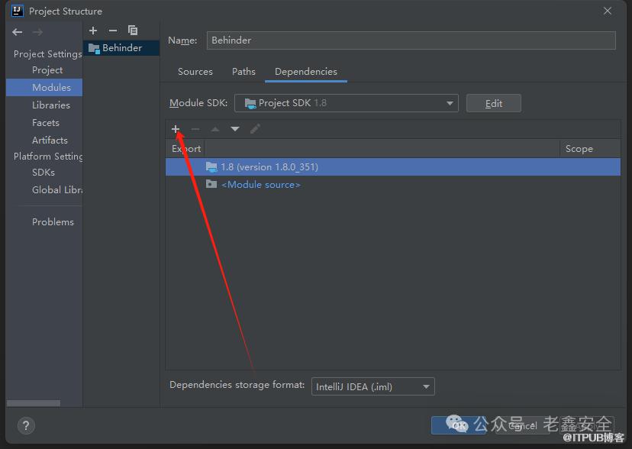Viewport: 632px width, 449px height.
Task: Click the sidebar horizontal scrollbar
Action: point(34,403)
